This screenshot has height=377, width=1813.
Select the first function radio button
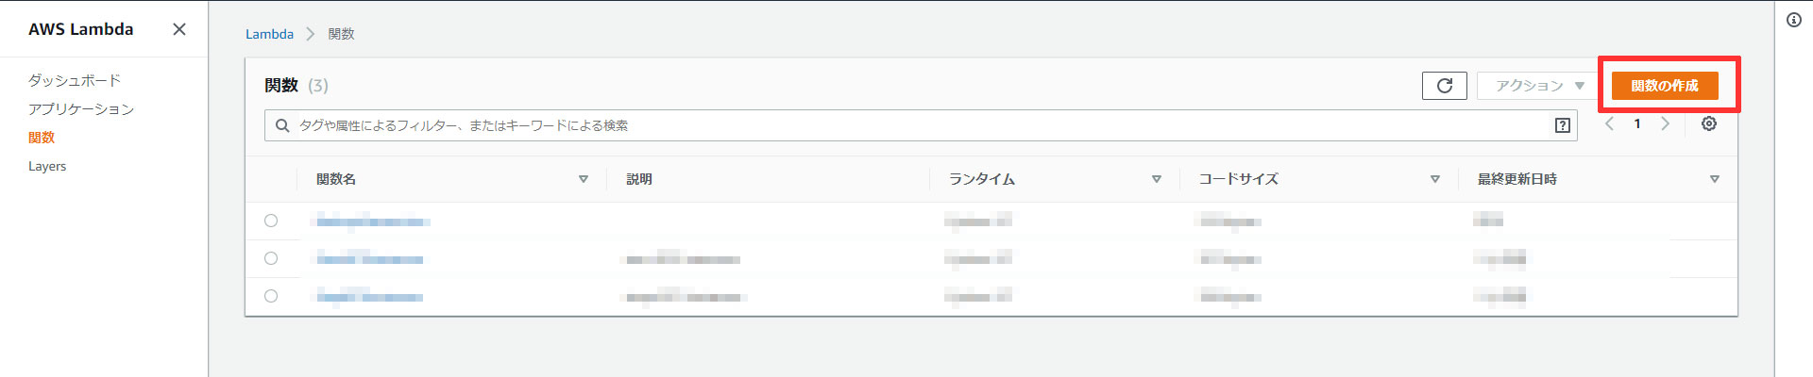[271, 221]
